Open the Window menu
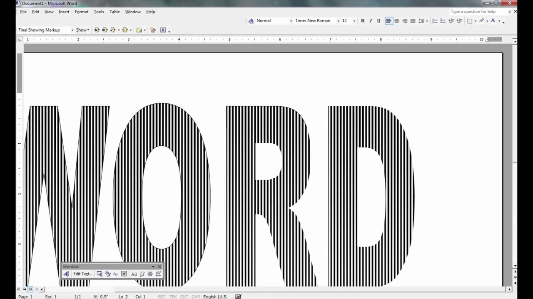This screenshot has width=533, height=299. [x=133, y=12]
